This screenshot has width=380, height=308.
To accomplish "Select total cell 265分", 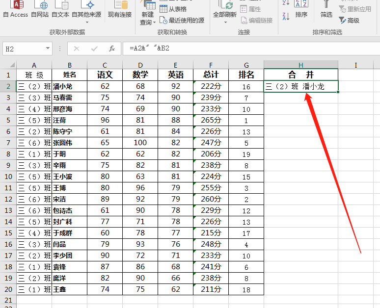I will (x=211, y=120).
